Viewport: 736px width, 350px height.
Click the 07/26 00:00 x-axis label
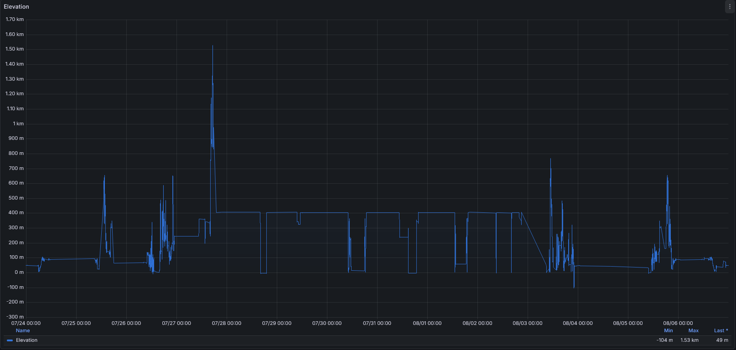tap(126, 324)
